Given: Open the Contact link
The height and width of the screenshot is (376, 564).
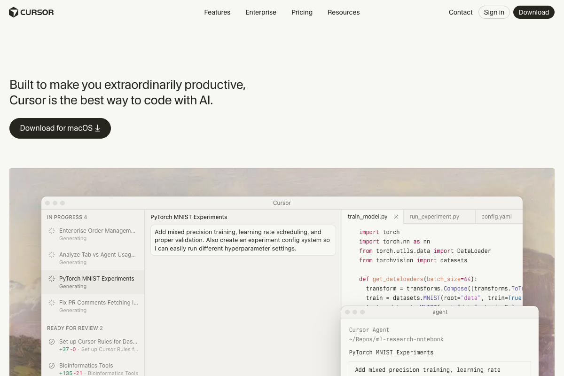Looking at the screenshot, I should pos(461,12).
